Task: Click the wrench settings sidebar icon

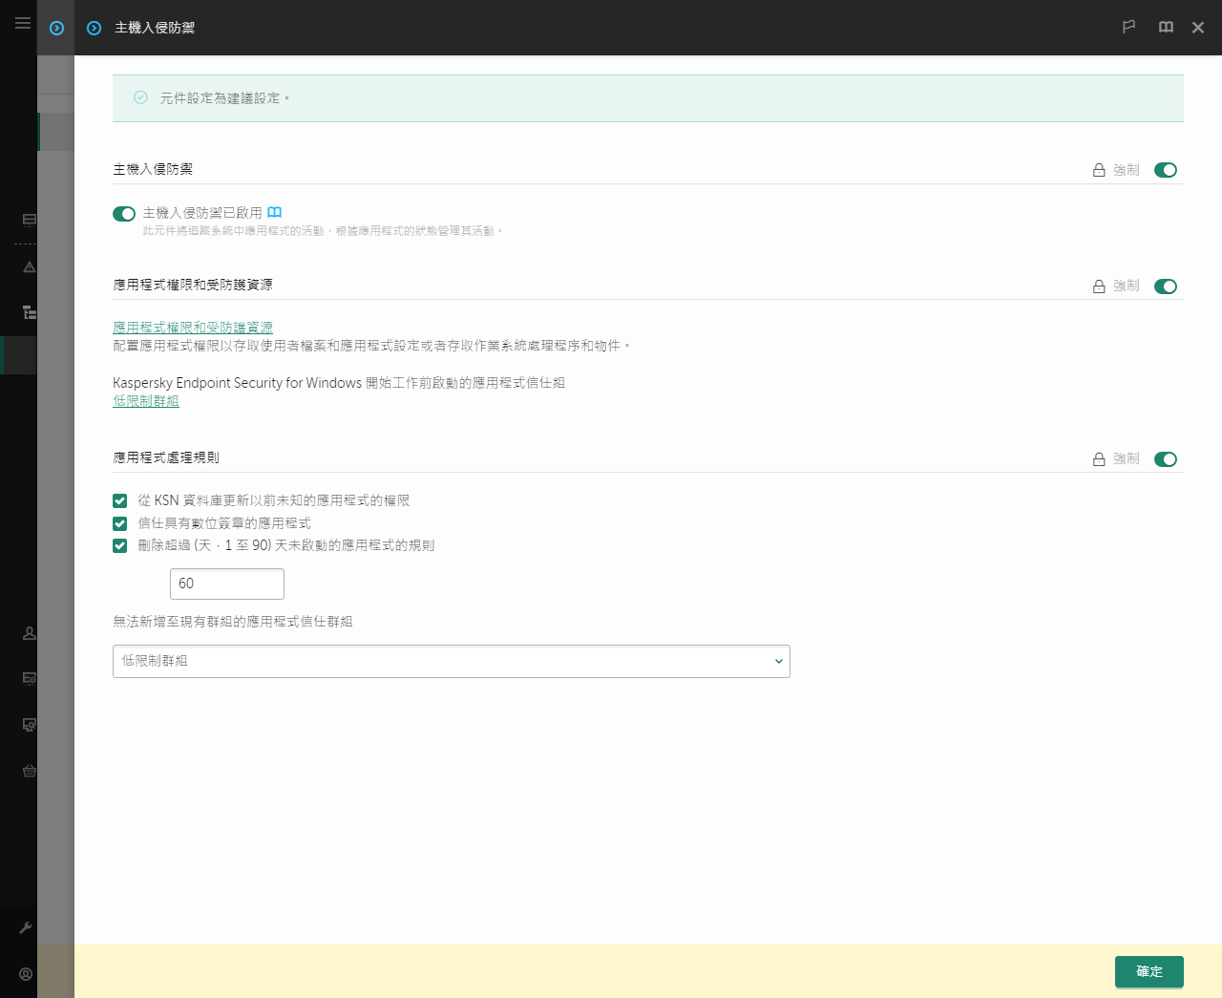Action: click(x=26, y=927)
